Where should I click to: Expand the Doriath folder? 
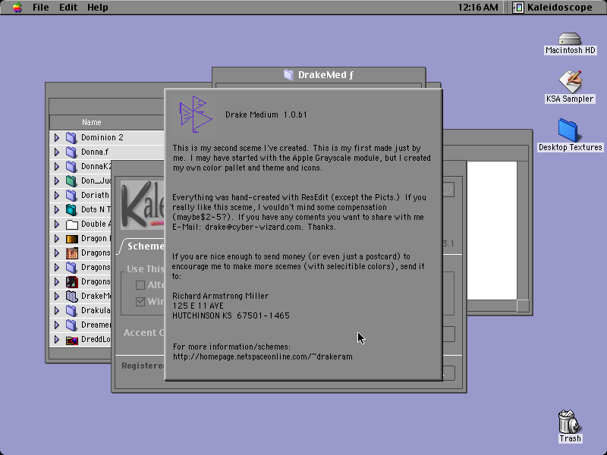click(56, 195)
